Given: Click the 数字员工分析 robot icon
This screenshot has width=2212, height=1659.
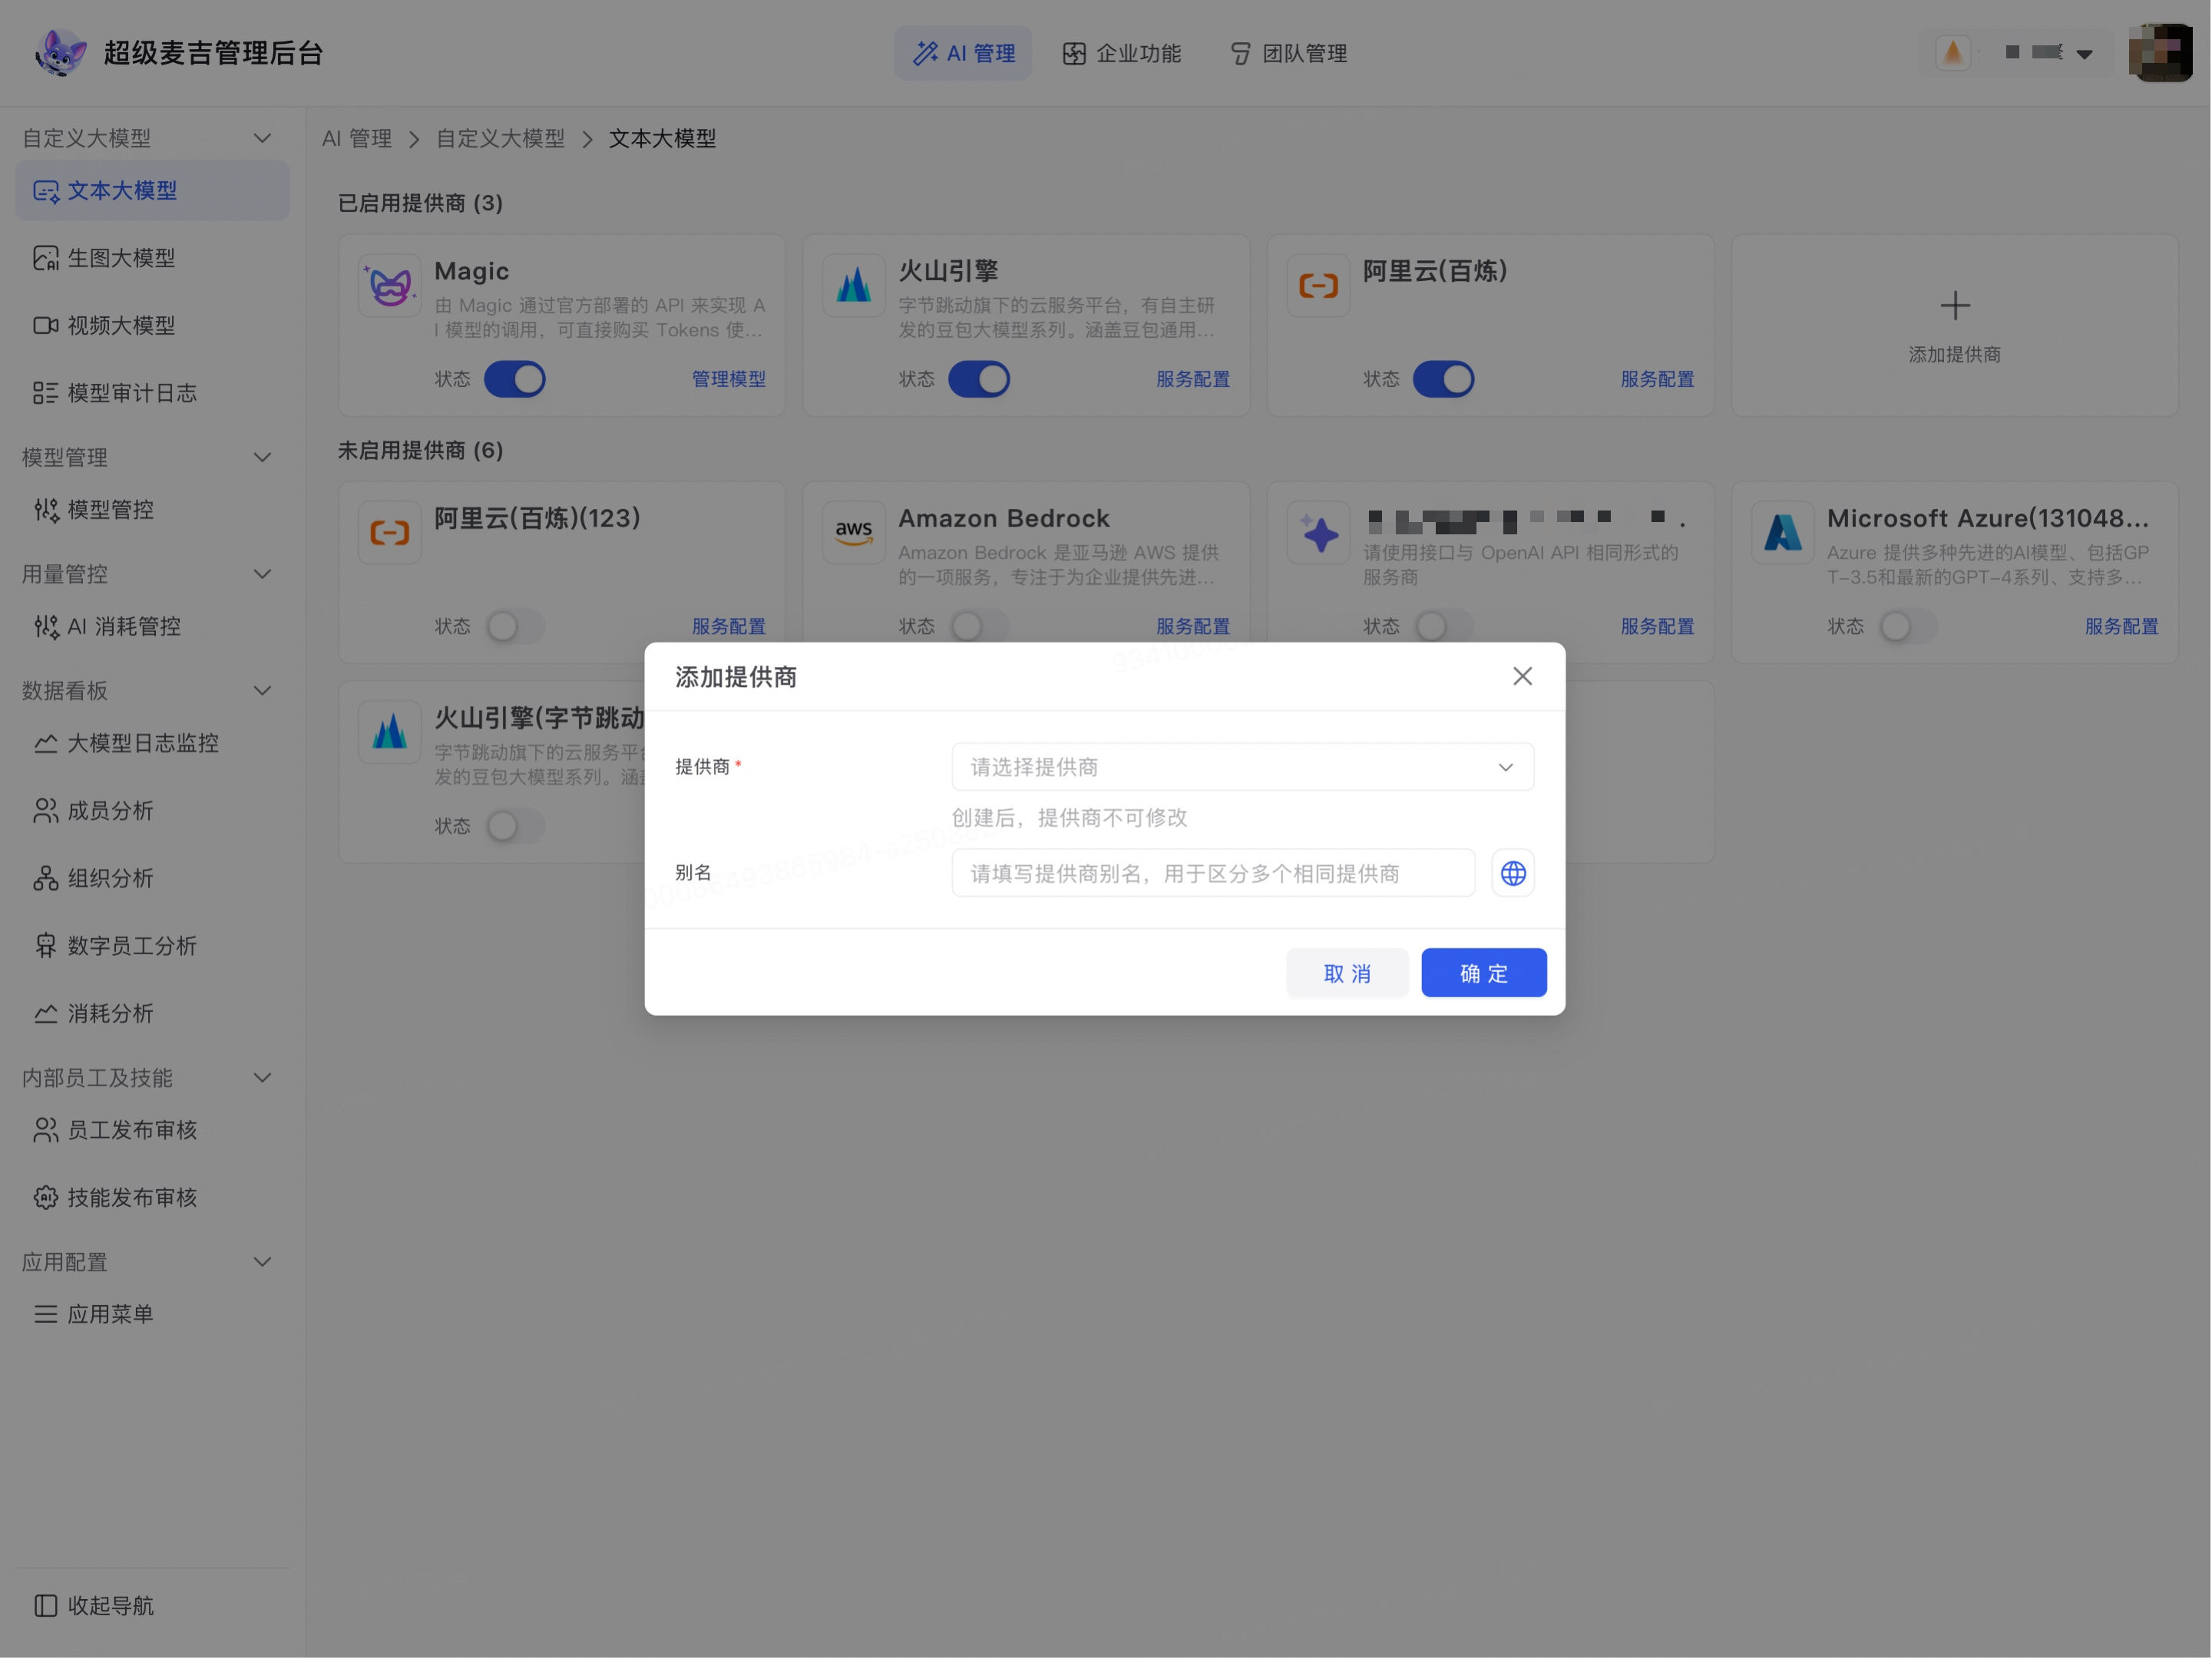Looking at the screenshot, I should [46, 946].
